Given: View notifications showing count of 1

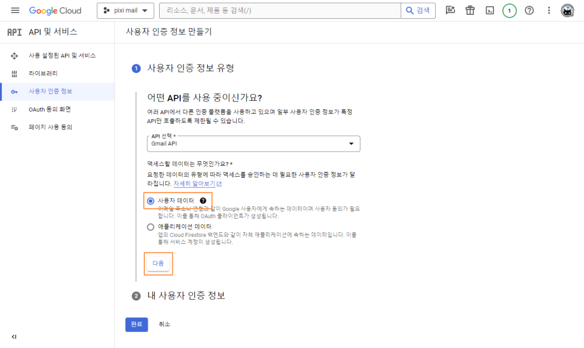Looking at the screenshot, I should coord(509,10).
